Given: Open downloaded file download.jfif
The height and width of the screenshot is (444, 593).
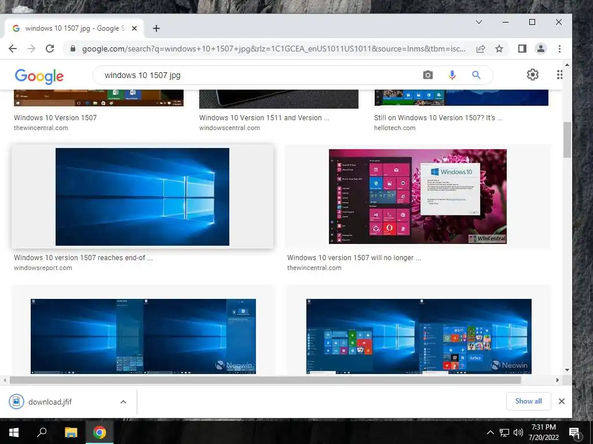Looking at the screenshot, I should (x=50, y=402).
